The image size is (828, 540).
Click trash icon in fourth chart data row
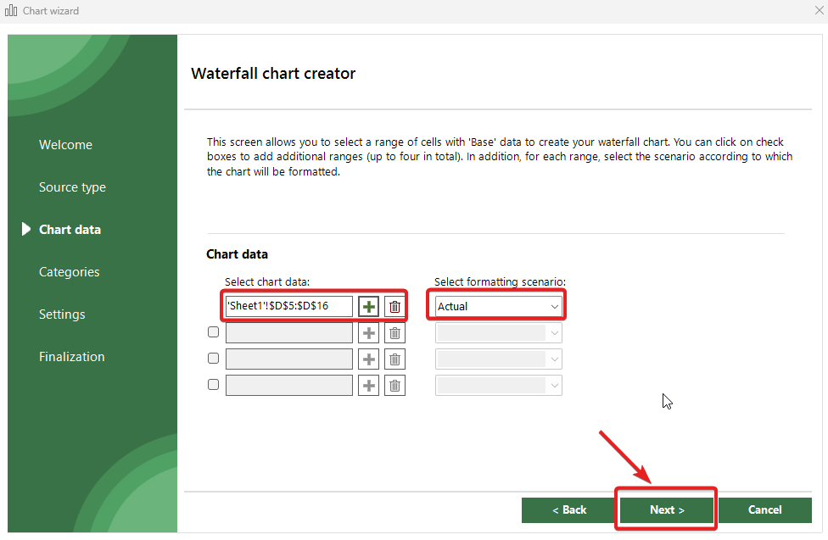coord(394,386)
